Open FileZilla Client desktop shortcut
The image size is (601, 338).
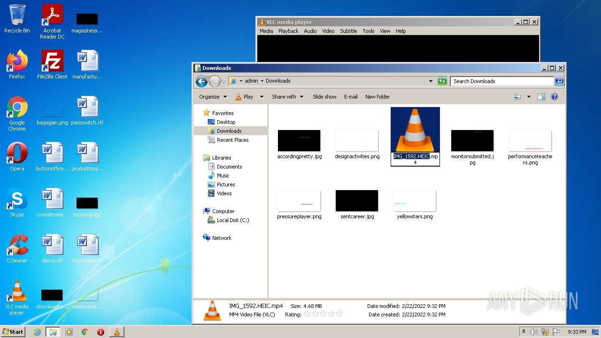click(x=52, y=65)
